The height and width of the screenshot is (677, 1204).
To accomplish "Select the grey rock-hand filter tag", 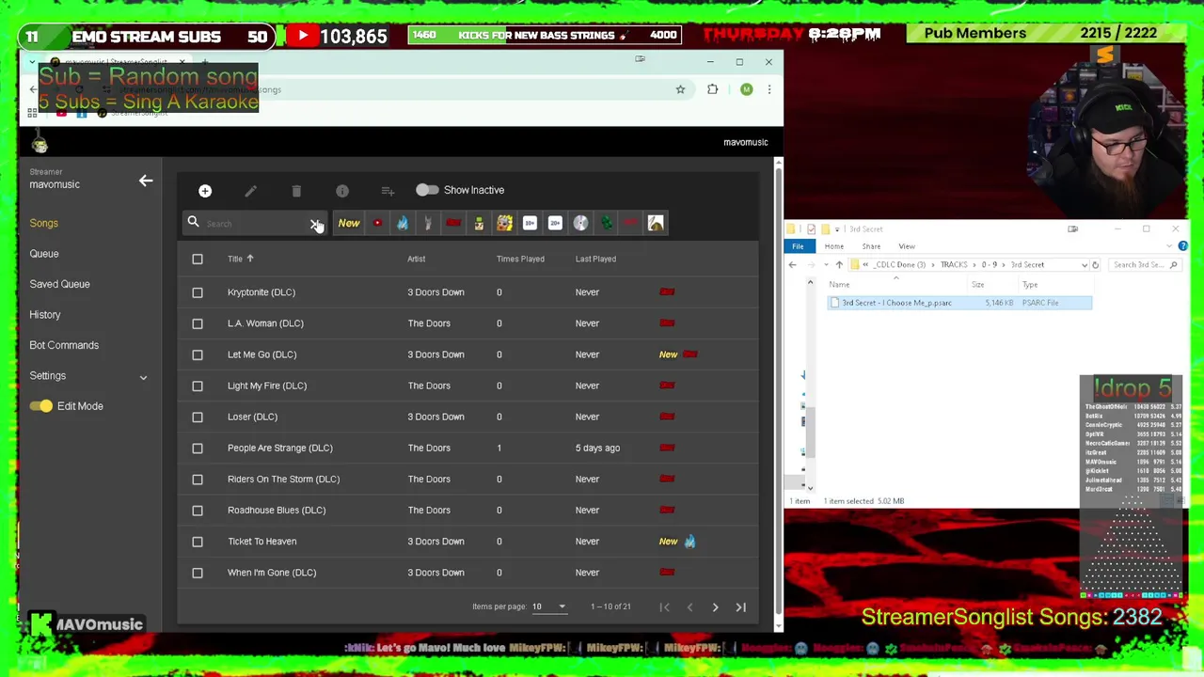I will coord(428,223).
